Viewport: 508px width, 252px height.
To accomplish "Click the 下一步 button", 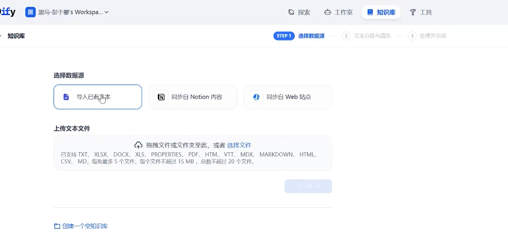I will coord(308,186).
